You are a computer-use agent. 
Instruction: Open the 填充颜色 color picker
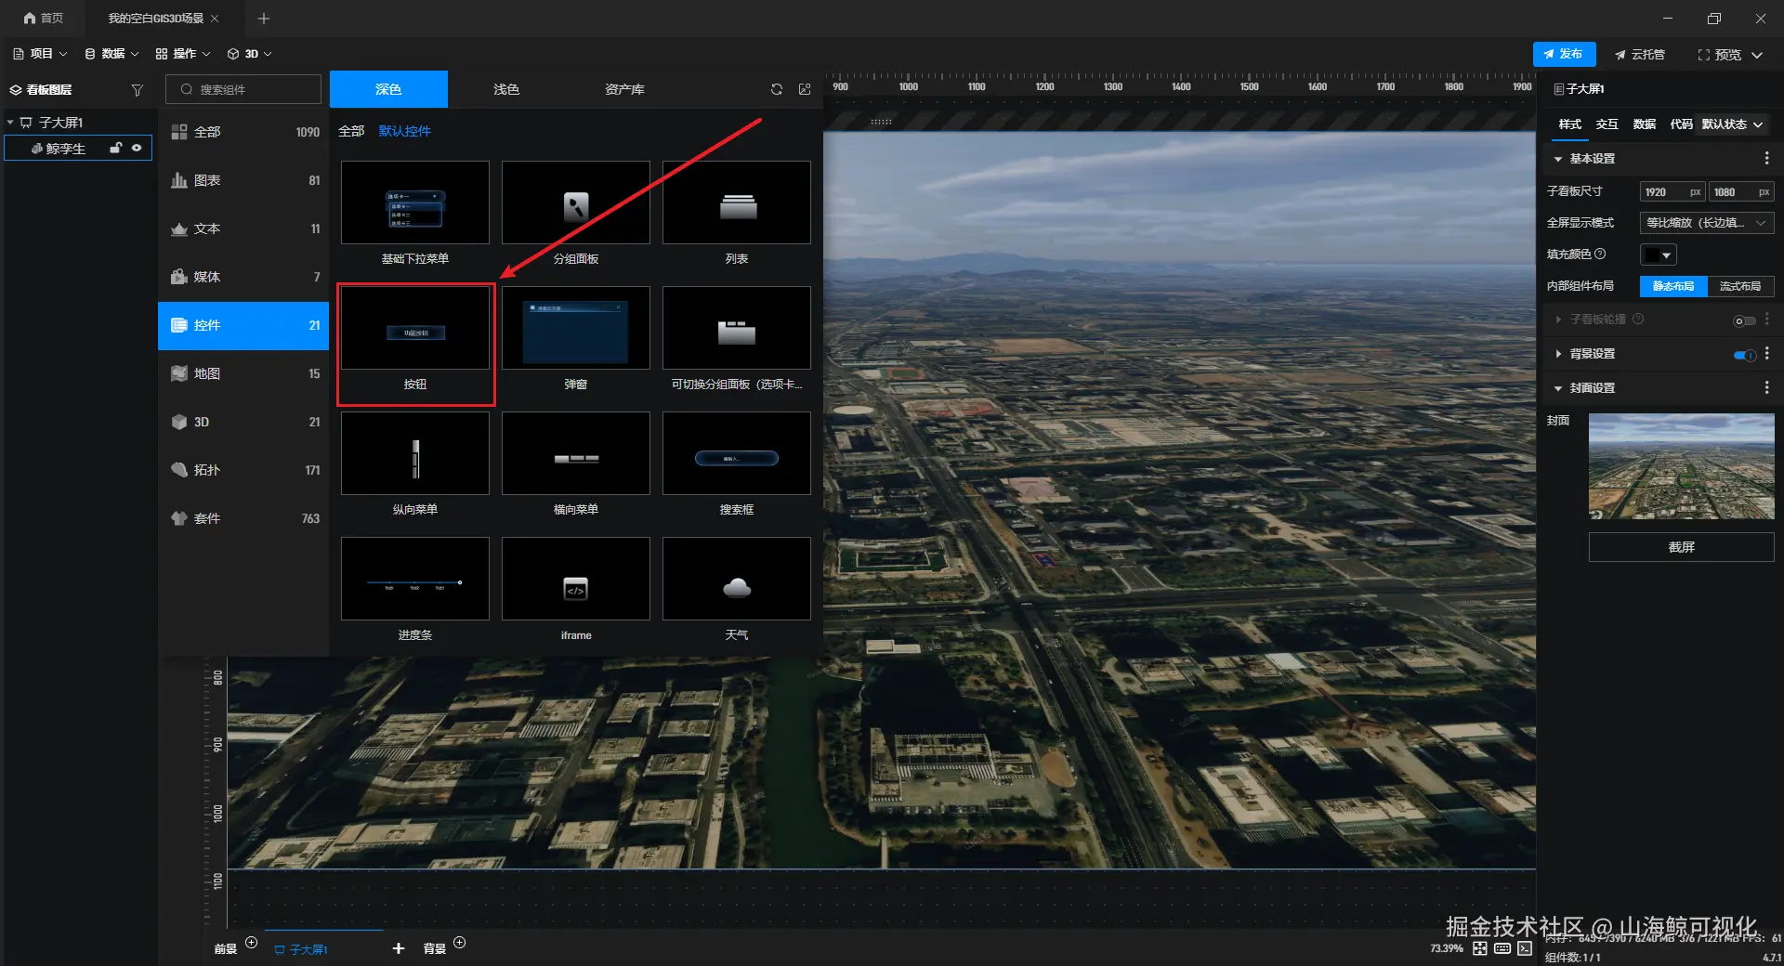(x=1659, y=255)
